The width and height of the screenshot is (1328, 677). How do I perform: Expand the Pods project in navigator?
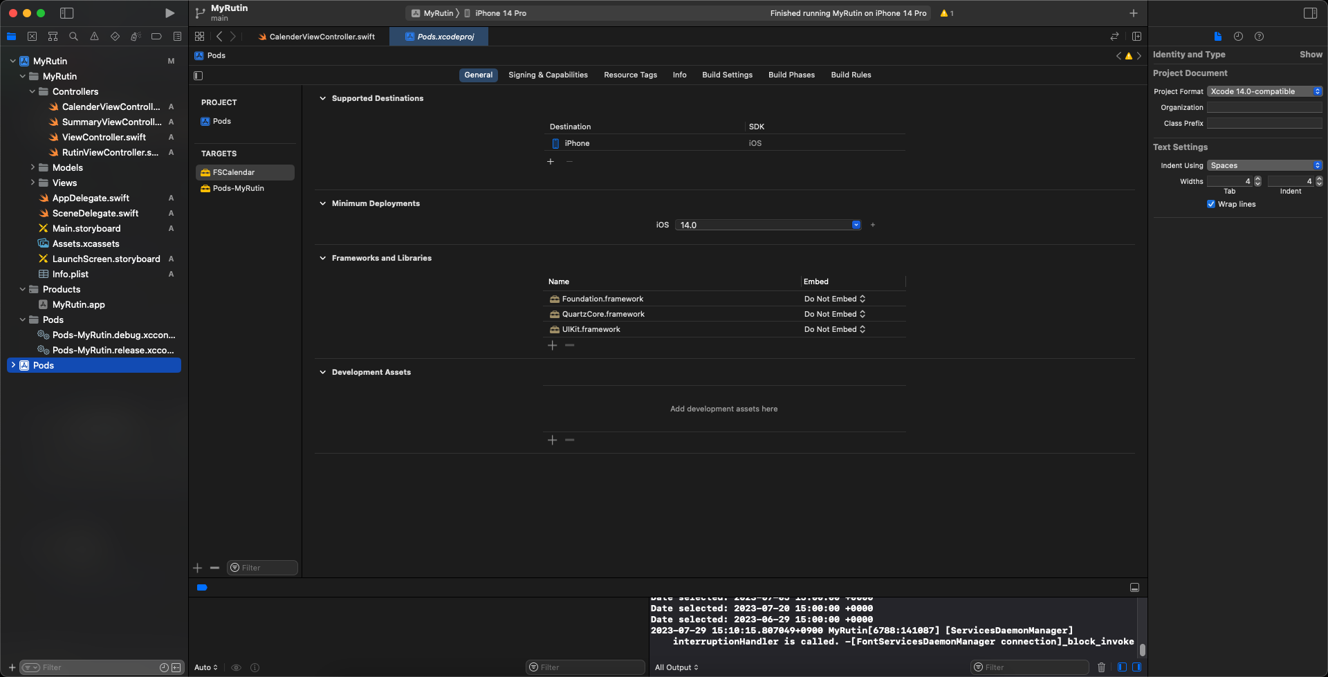(x=13, y=365)
